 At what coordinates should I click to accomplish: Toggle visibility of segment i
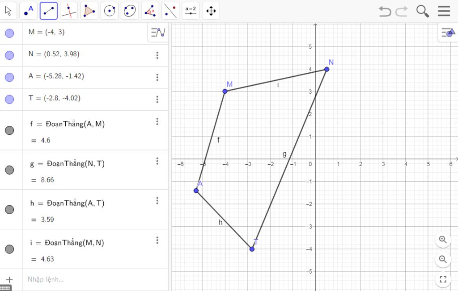pyautogui.click(x=10, y=249)
